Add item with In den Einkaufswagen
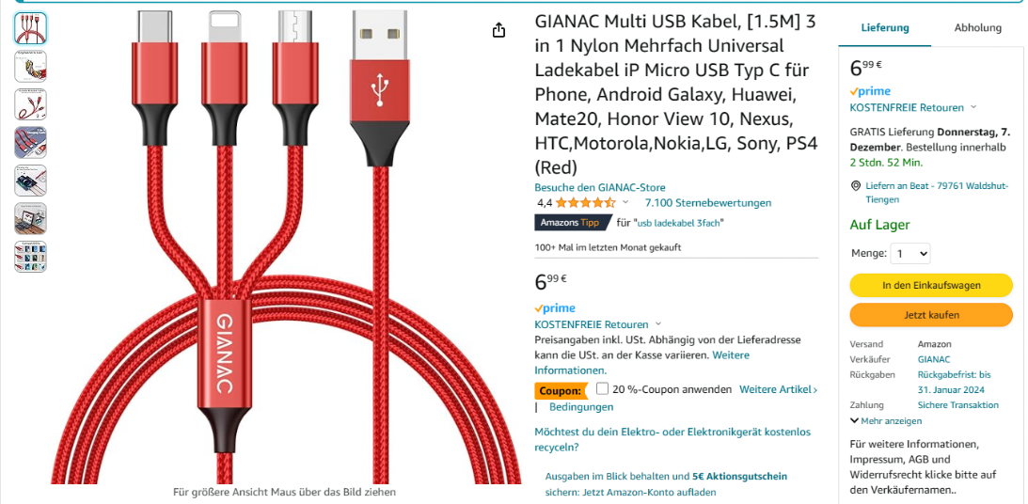The width and height of the screenshot is (1028, 504). [931, 285]
